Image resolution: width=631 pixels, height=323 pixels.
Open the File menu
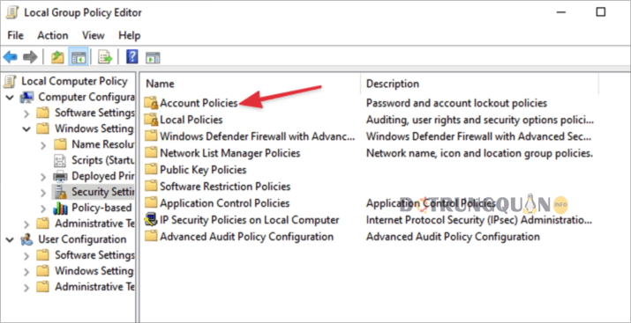click(x=15, y=35)
